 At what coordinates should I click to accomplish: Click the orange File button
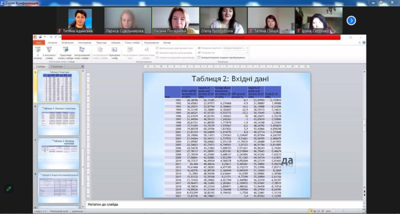click(39, 42)
